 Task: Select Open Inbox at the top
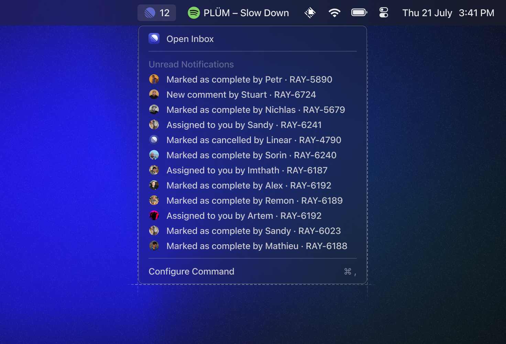(190, 39)
